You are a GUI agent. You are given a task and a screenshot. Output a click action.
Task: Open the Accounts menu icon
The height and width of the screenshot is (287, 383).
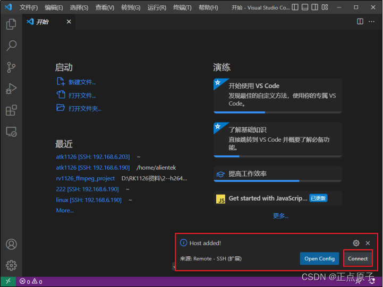click(11, 244)
